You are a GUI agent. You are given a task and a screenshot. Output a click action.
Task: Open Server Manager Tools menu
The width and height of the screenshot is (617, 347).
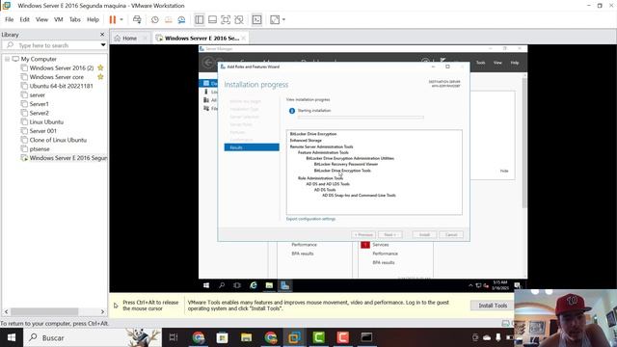480,63
